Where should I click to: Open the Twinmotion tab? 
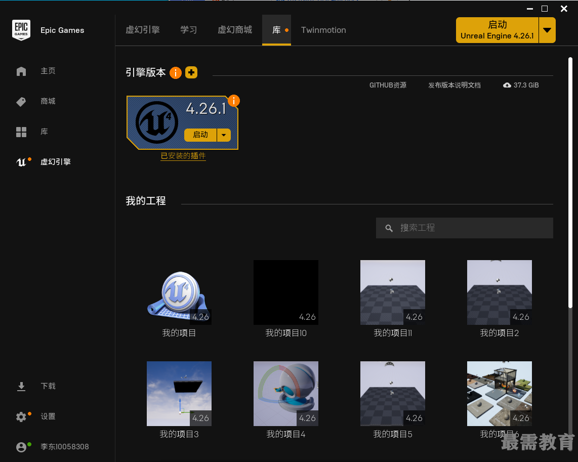323,30
